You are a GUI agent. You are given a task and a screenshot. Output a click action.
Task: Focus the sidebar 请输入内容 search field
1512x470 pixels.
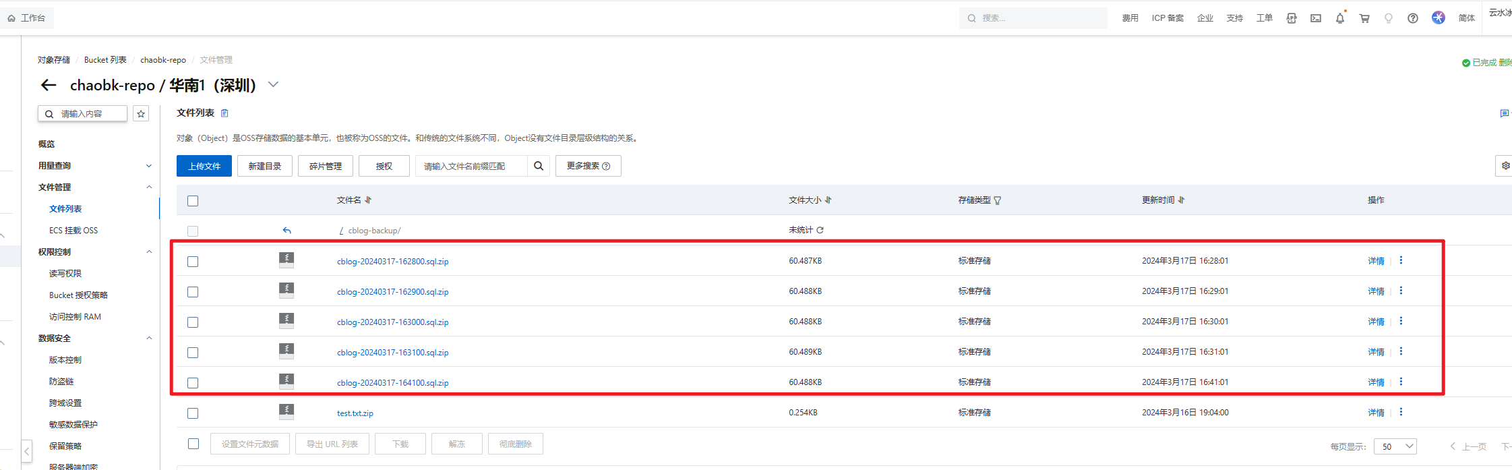click(82, 114)
